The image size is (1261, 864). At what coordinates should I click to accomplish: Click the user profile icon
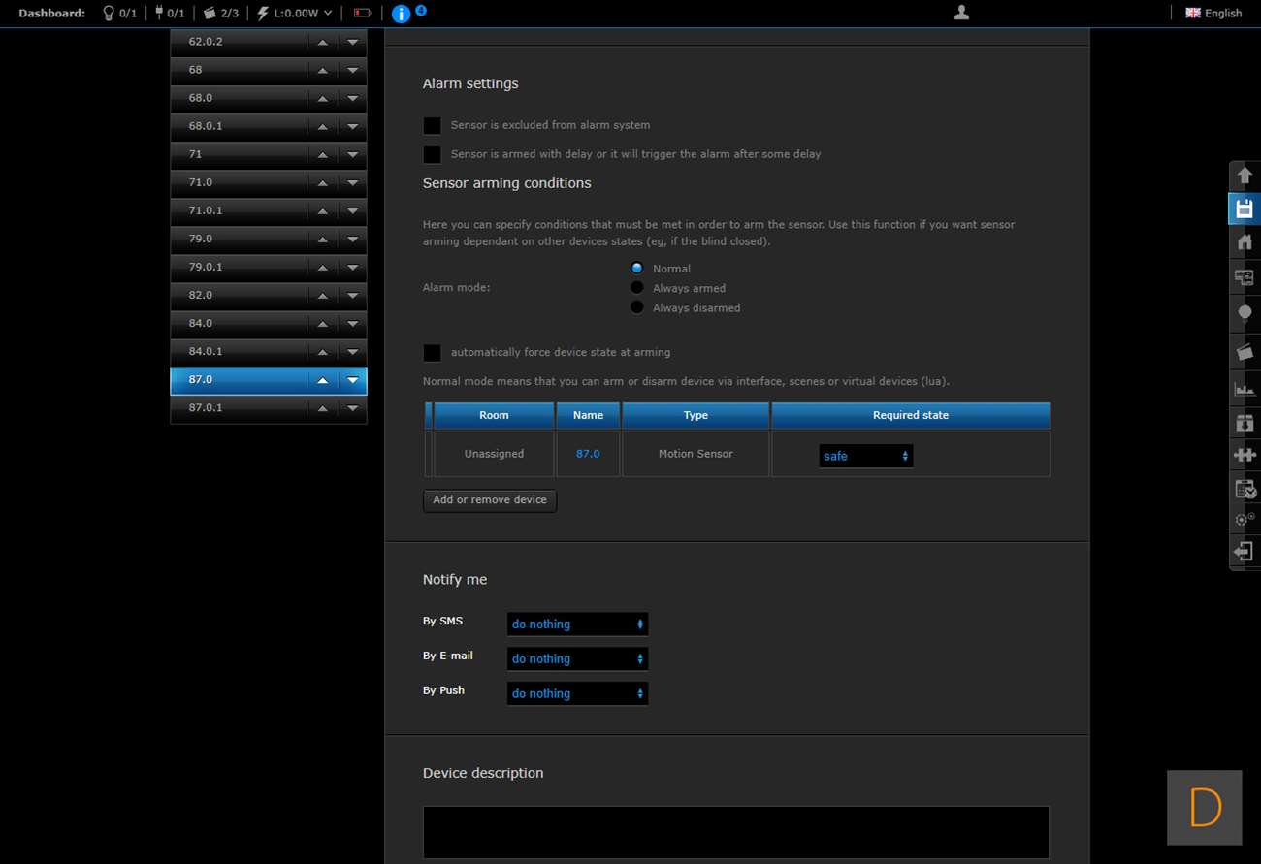pos(961,13)
